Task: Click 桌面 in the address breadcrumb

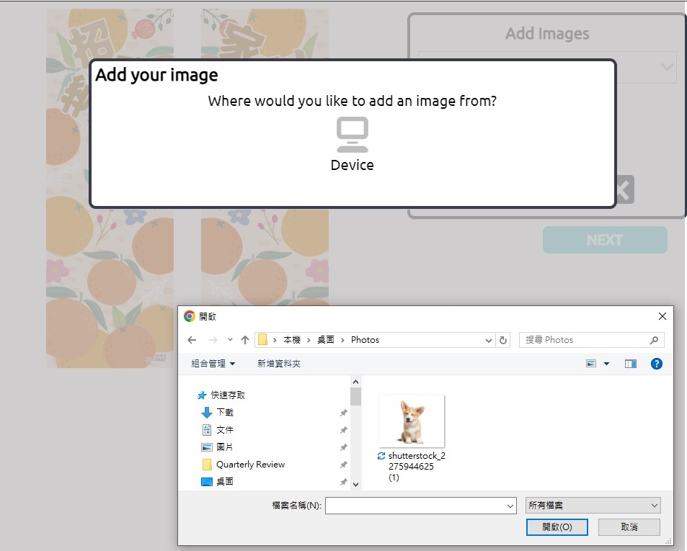Action: point(326,340)
